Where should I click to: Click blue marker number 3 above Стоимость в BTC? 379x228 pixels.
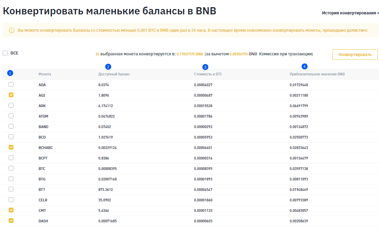tap(205, 67)
